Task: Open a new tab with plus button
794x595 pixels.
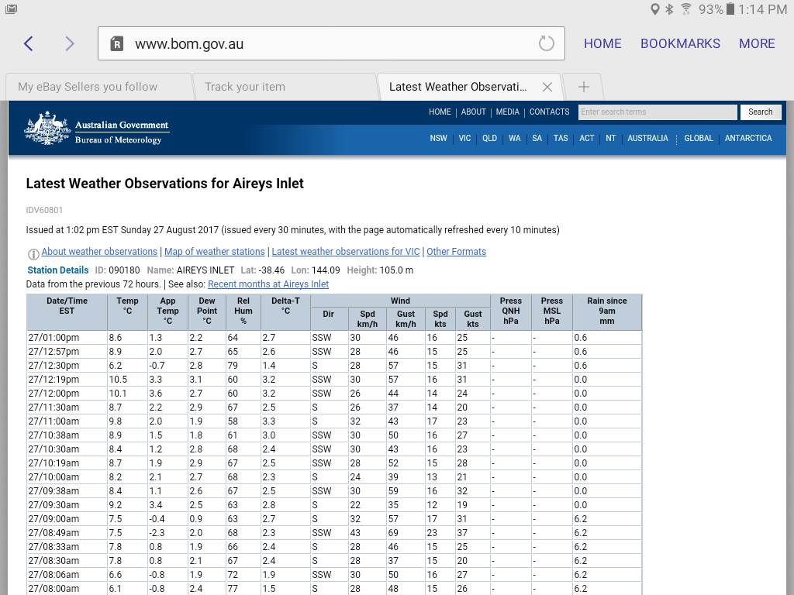Action: coord(584,87)
